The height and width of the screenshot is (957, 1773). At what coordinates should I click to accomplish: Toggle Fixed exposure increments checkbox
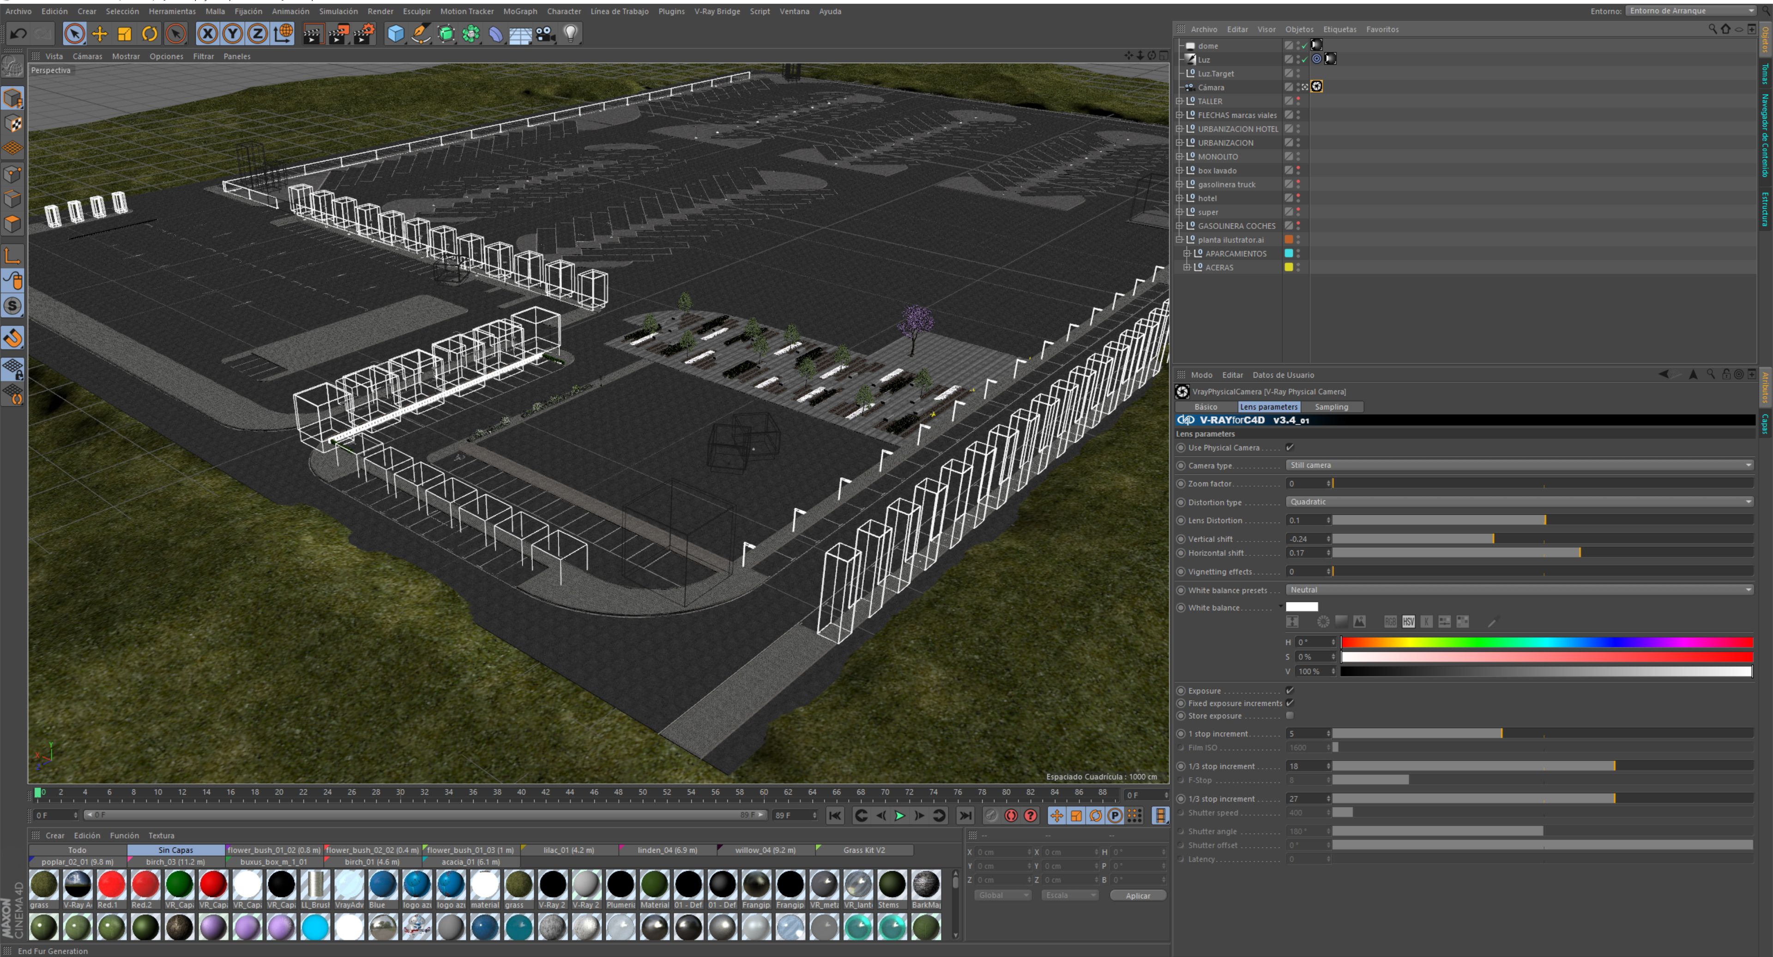(x=1290, y=703)
